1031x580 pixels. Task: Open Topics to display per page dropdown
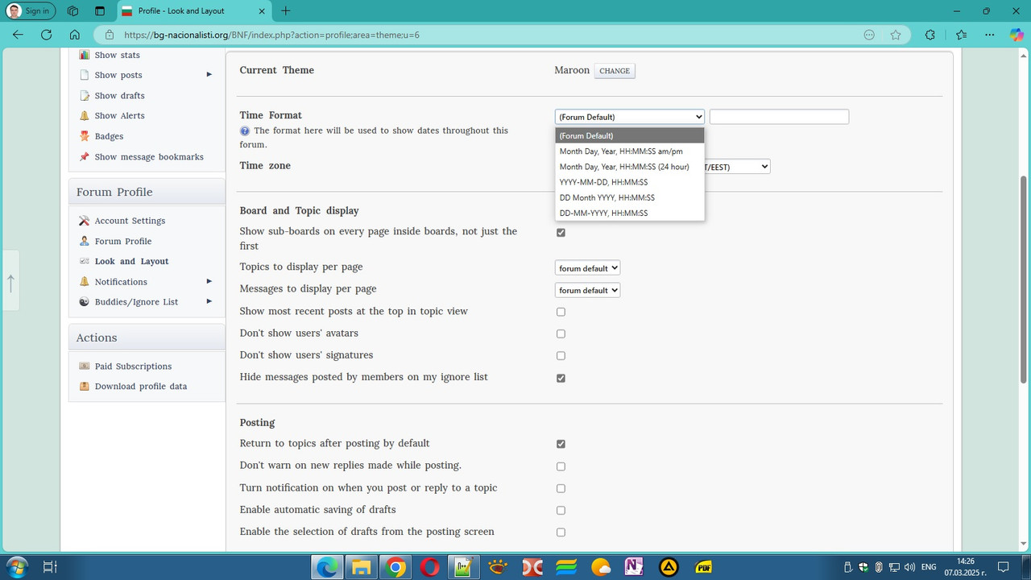tap(587, 268)
